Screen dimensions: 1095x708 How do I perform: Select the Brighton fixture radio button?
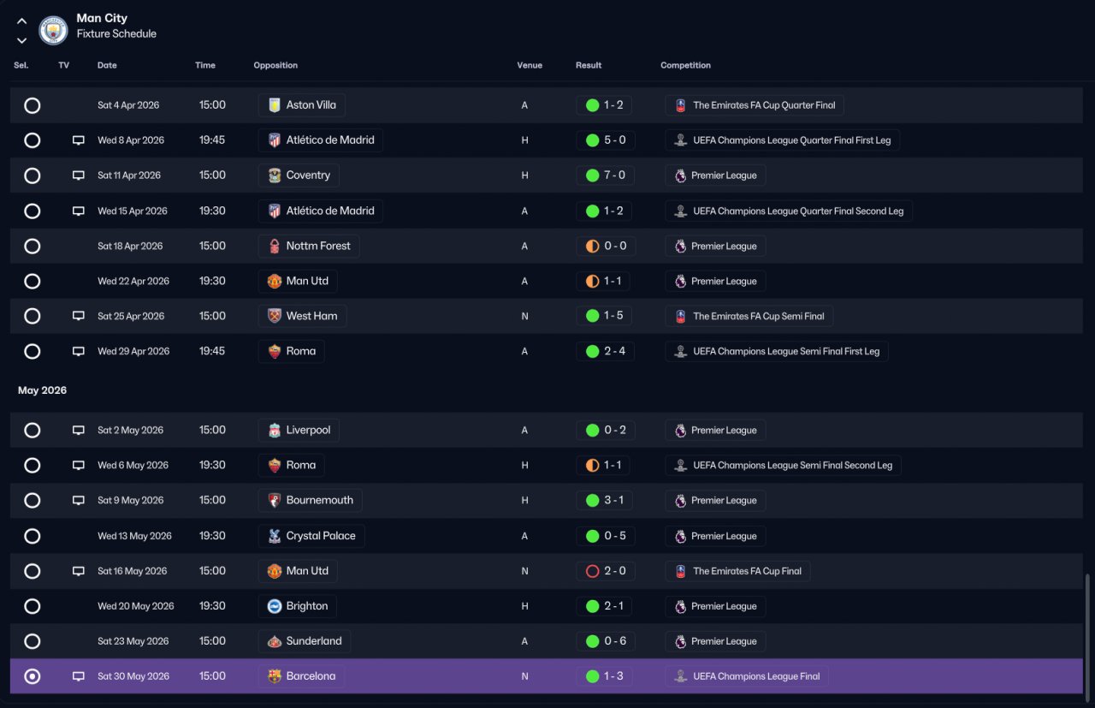pyautogui.click(x=32, y=606)
